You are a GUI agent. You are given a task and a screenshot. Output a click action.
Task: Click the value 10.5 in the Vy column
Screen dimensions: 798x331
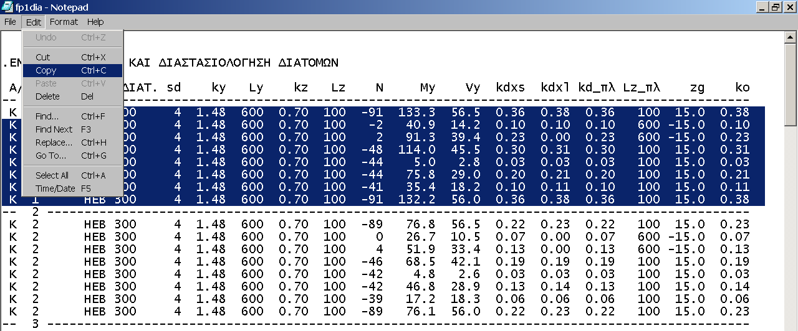coord(466,237)
